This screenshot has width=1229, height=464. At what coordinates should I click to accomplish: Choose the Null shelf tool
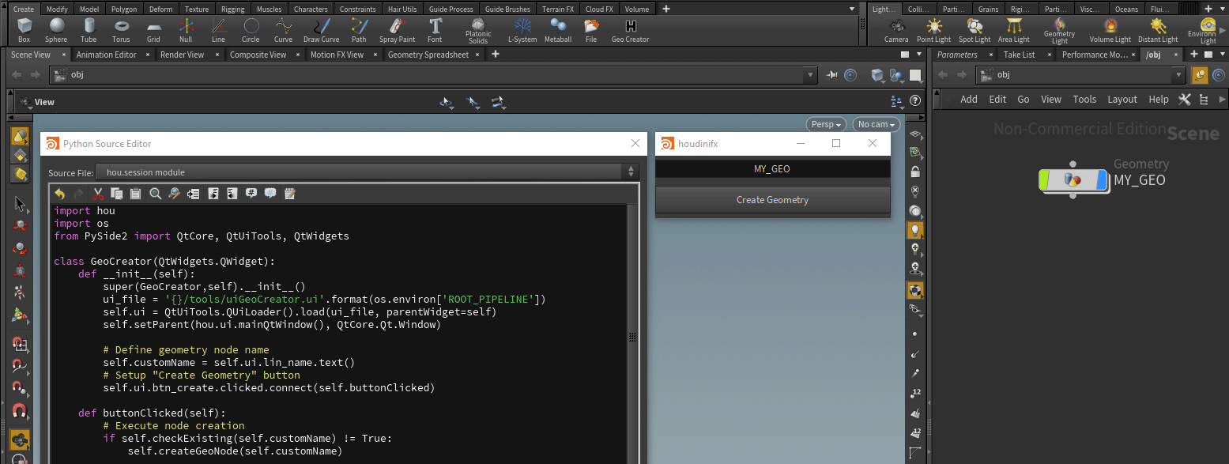(x=186, y=30)
